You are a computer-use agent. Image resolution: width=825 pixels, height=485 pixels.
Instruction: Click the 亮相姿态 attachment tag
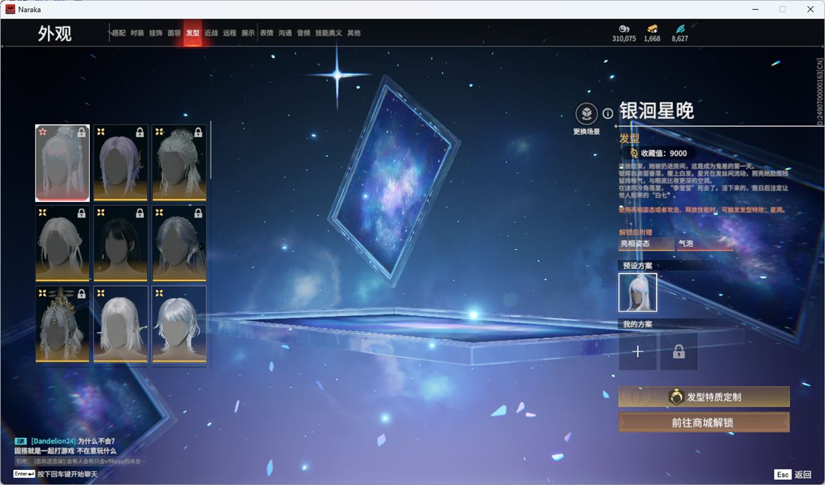pyautogui.click(x=645, y=244)
